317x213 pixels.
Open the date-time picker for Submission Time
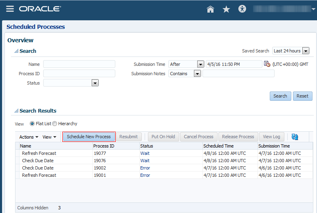pos(267,64)
